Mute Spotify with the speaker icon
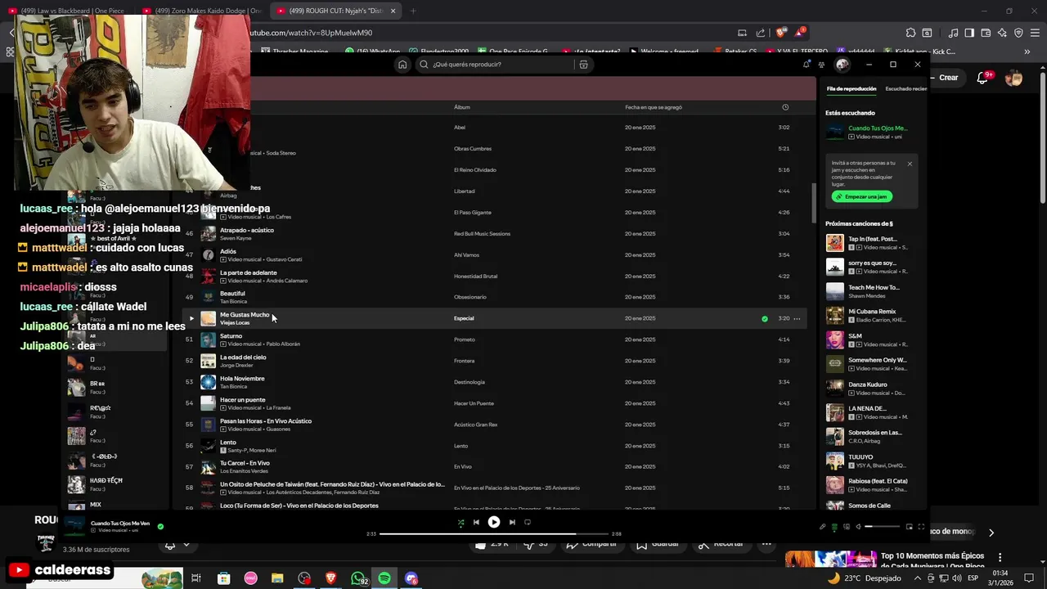 coord(858,527)
